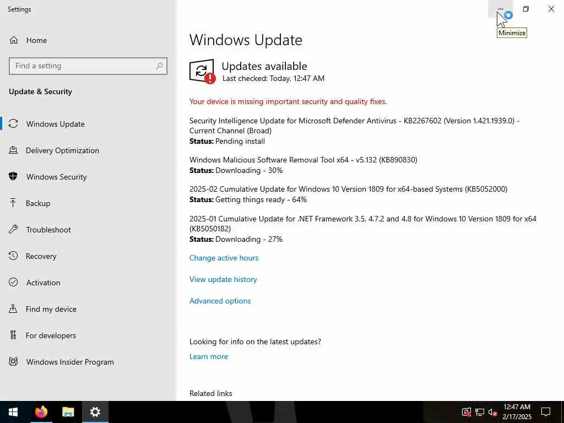
Task: Open the Action Center notifications icon
Action: (546, 412)
